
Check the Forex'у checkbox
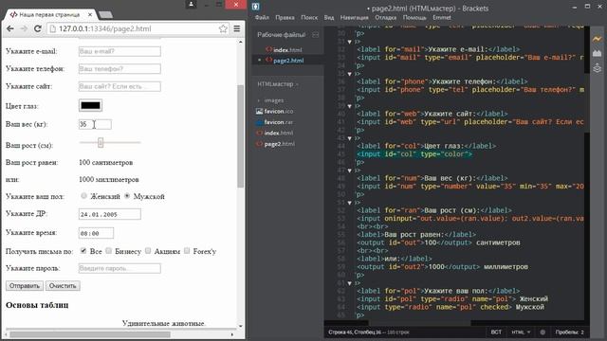coord(187,250)
